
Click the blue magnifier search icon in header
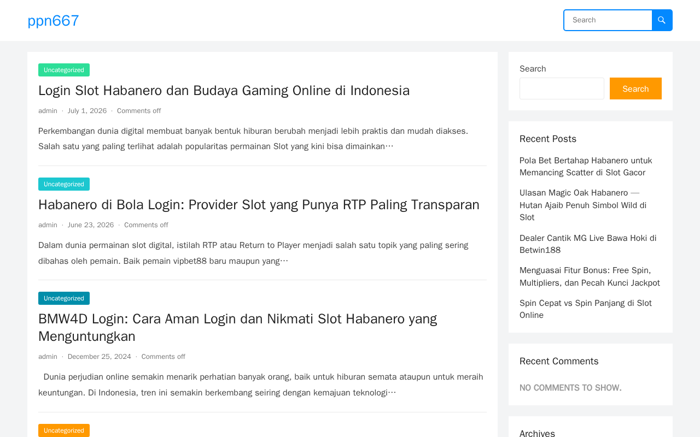click(662, 20)
